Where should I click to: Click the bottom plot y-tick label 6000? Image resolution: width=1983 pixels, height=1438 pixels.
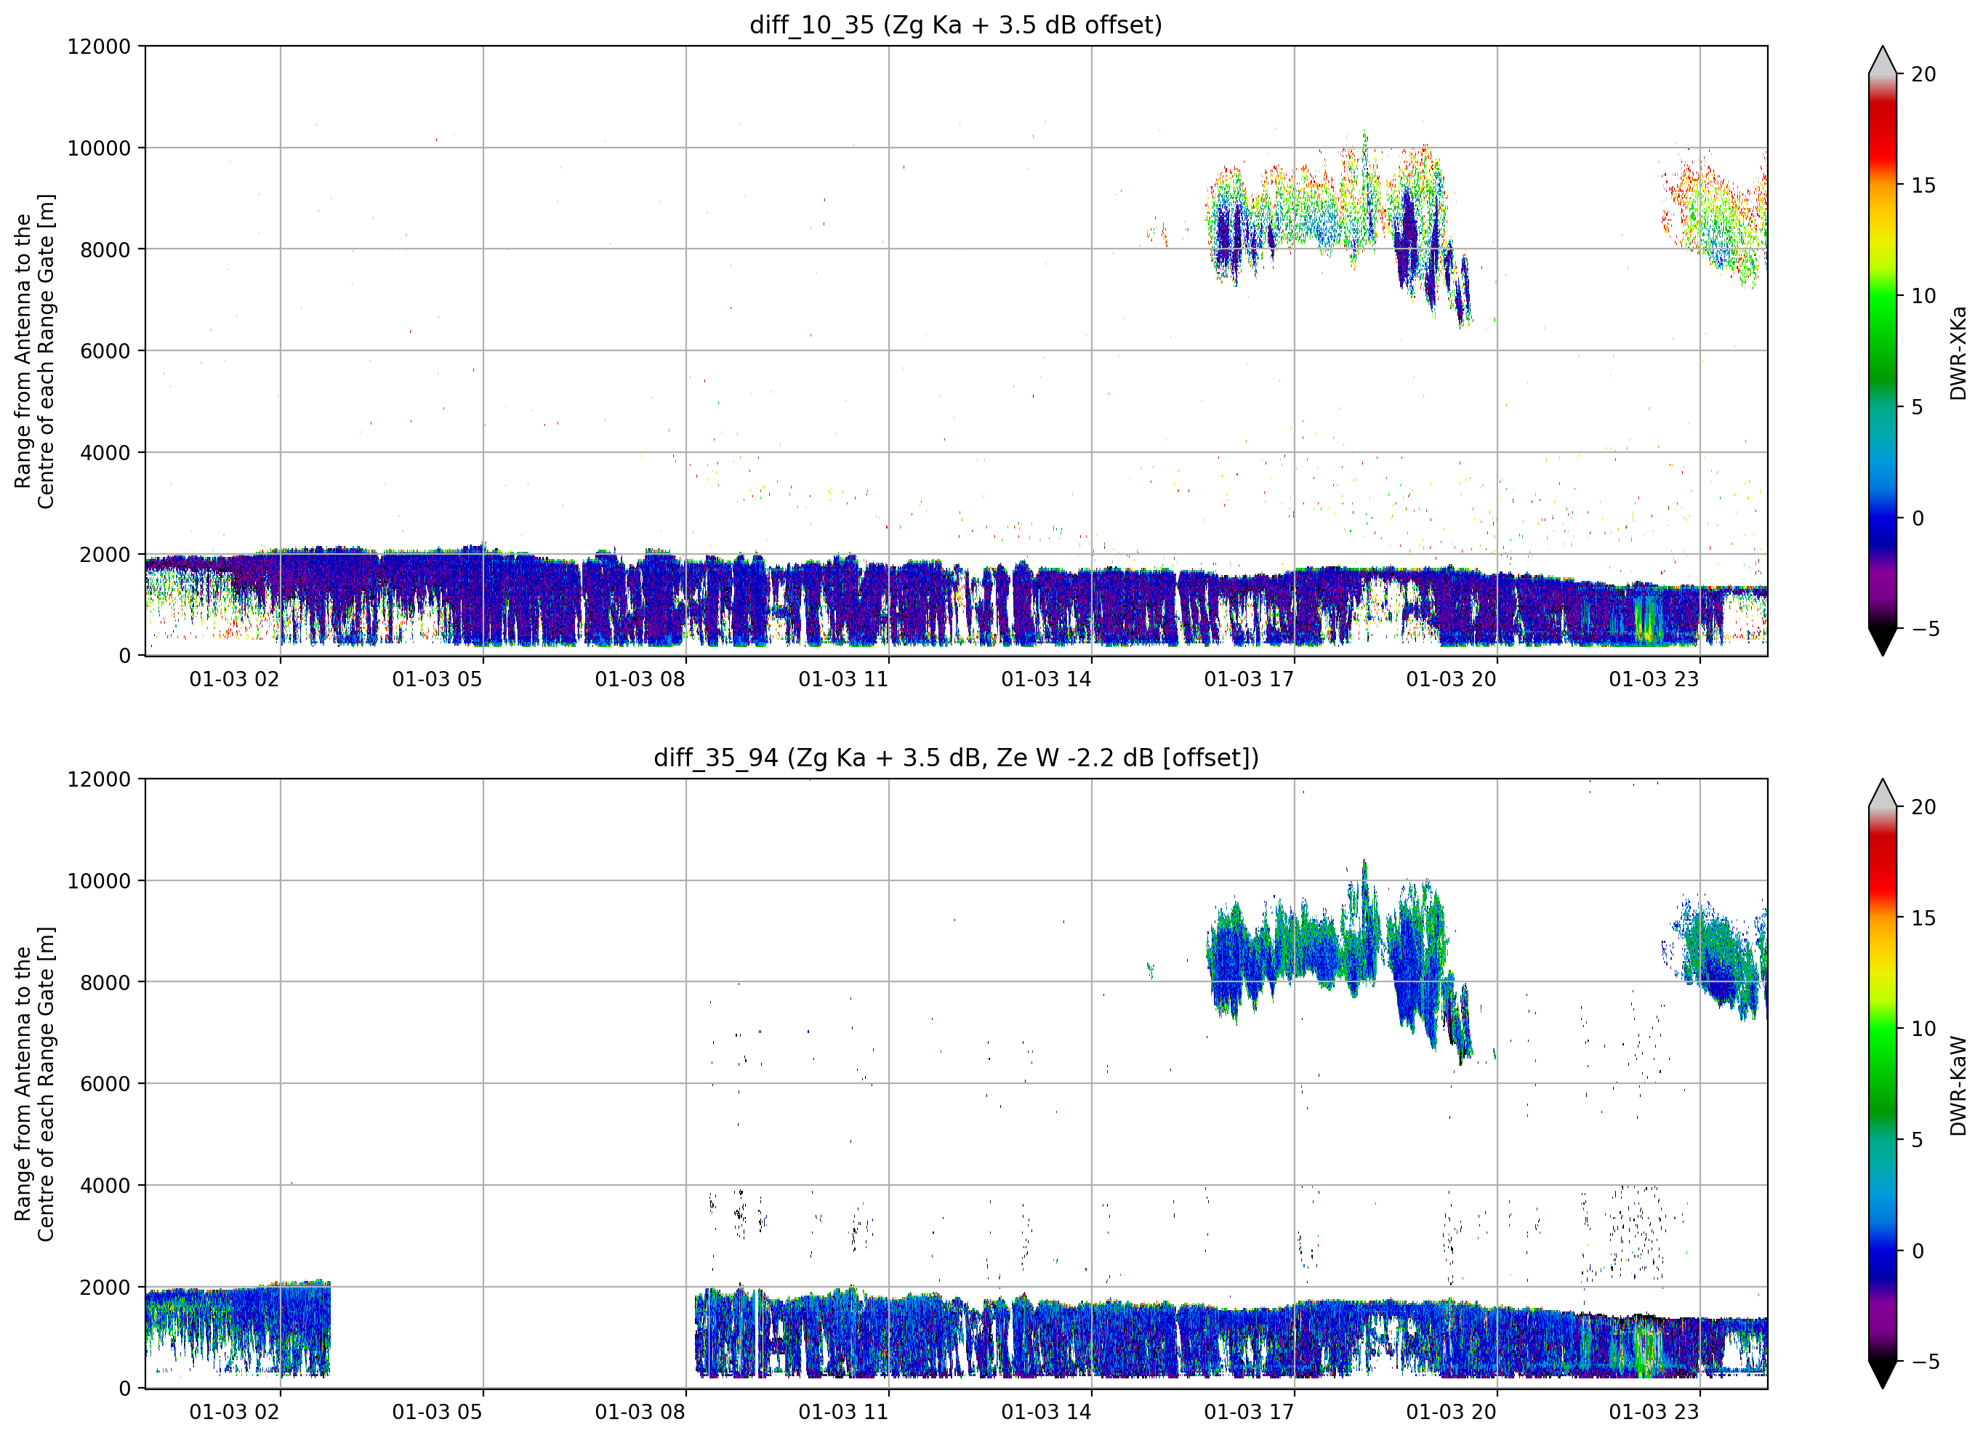pyautogui.click(x=105, y=1085)
